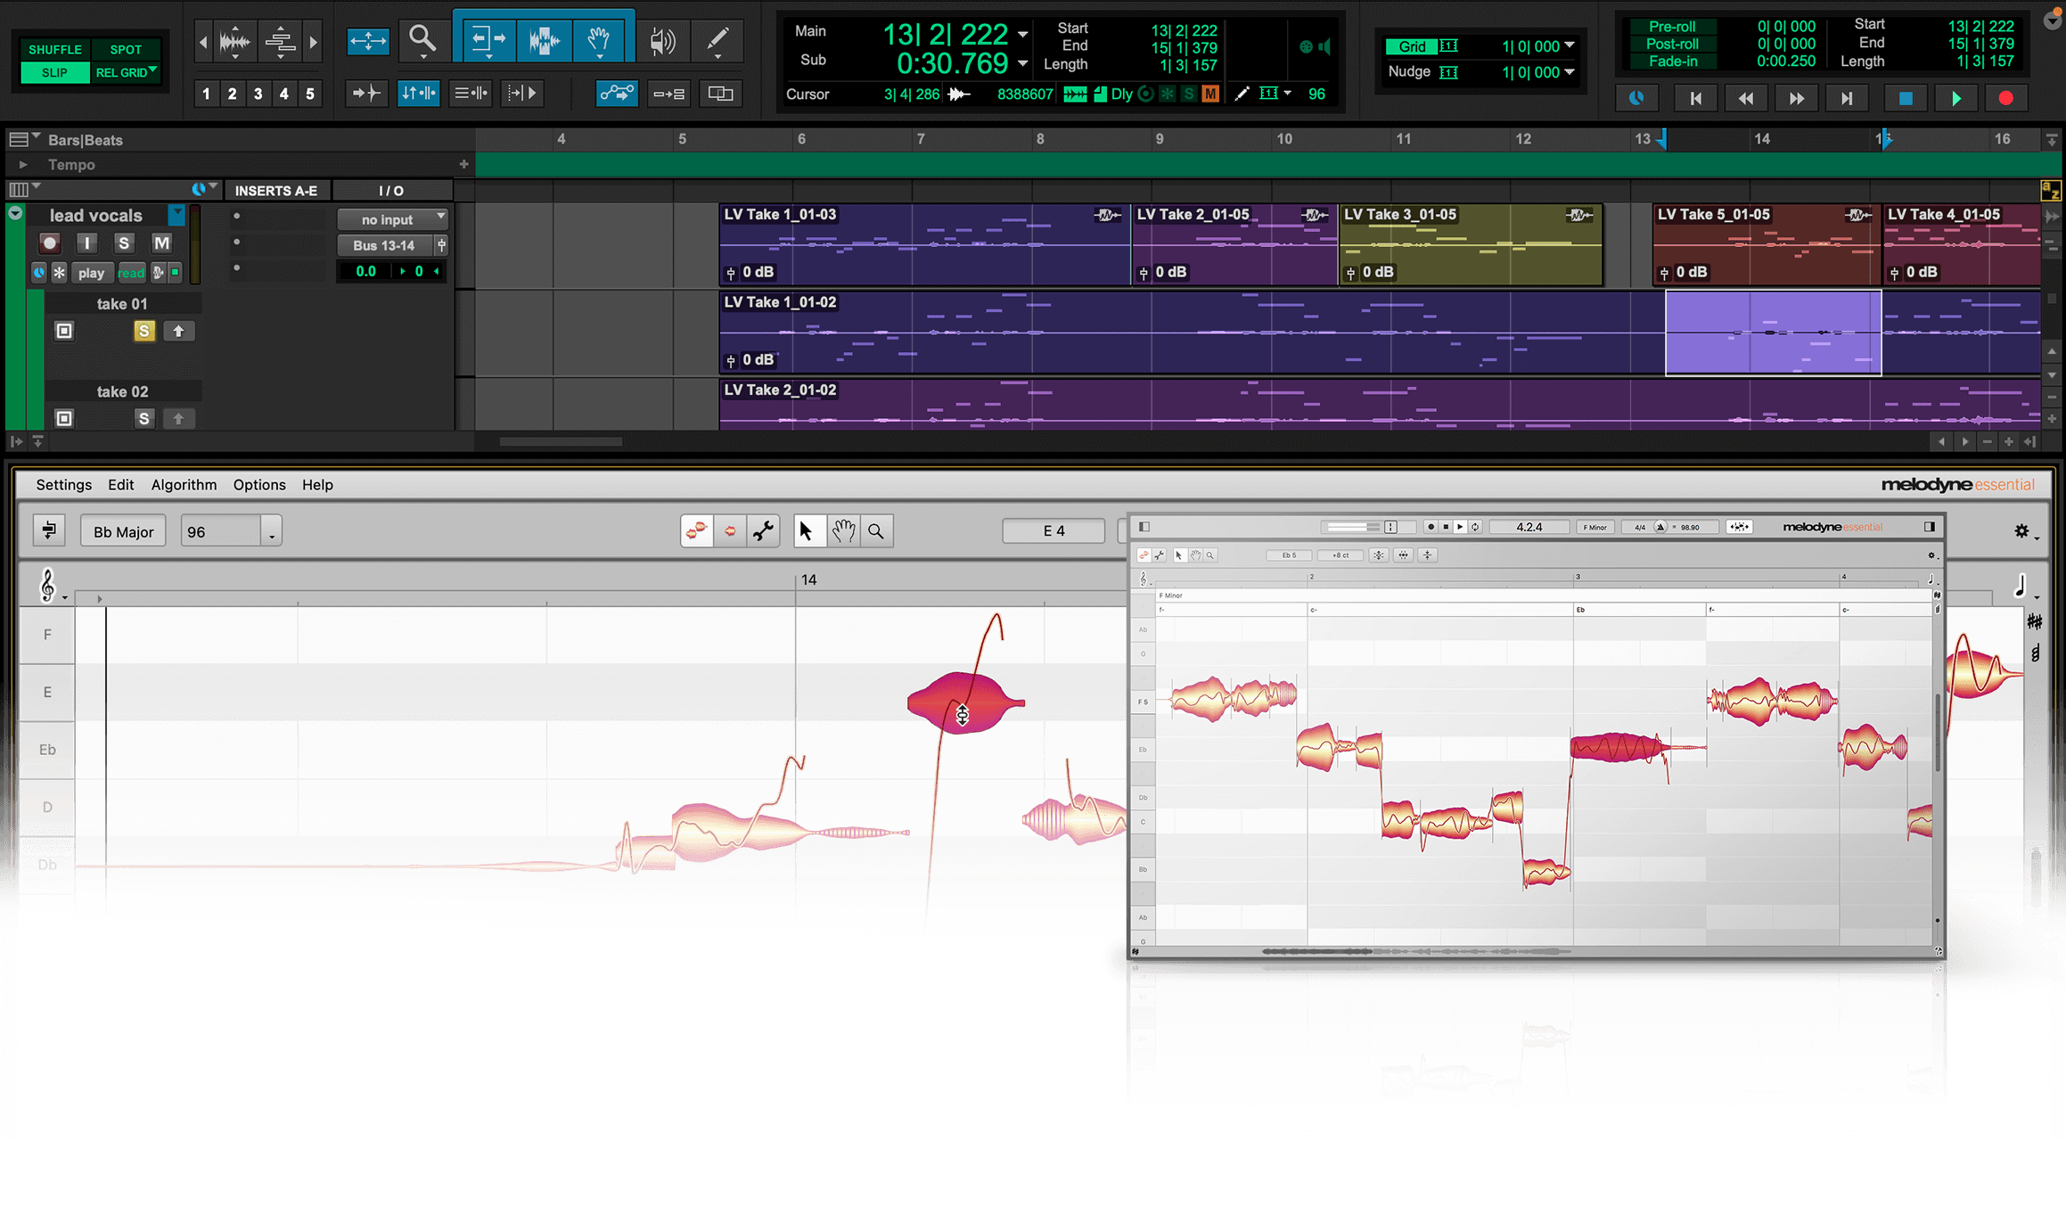The height and width of the screenshot is (1207, 2066).
Task: Select the Zoomer magnifier tool
Action: [422, 39]
